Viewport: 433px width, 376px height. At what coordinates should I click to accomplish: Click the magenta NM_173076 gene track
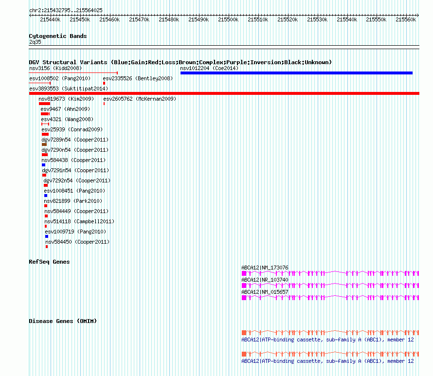pyautogui.click(x=330, y=273)
